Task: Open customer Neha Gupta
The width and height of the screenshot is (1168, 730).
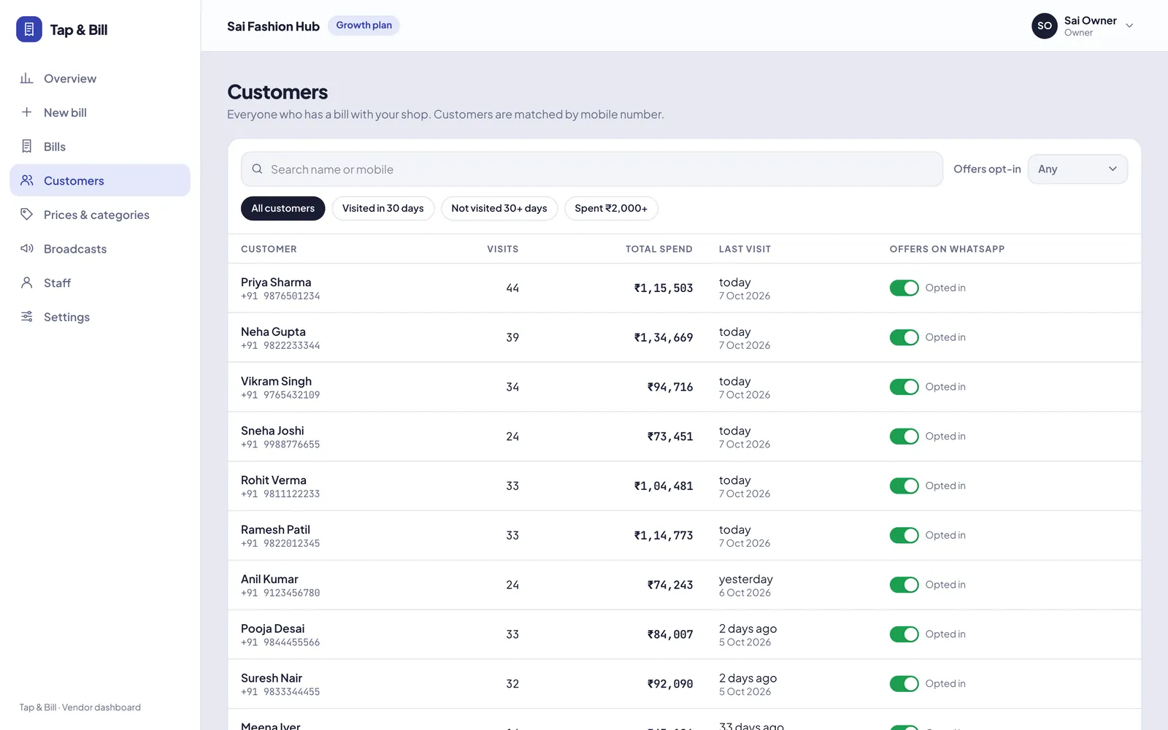Action: pos(273,331)
